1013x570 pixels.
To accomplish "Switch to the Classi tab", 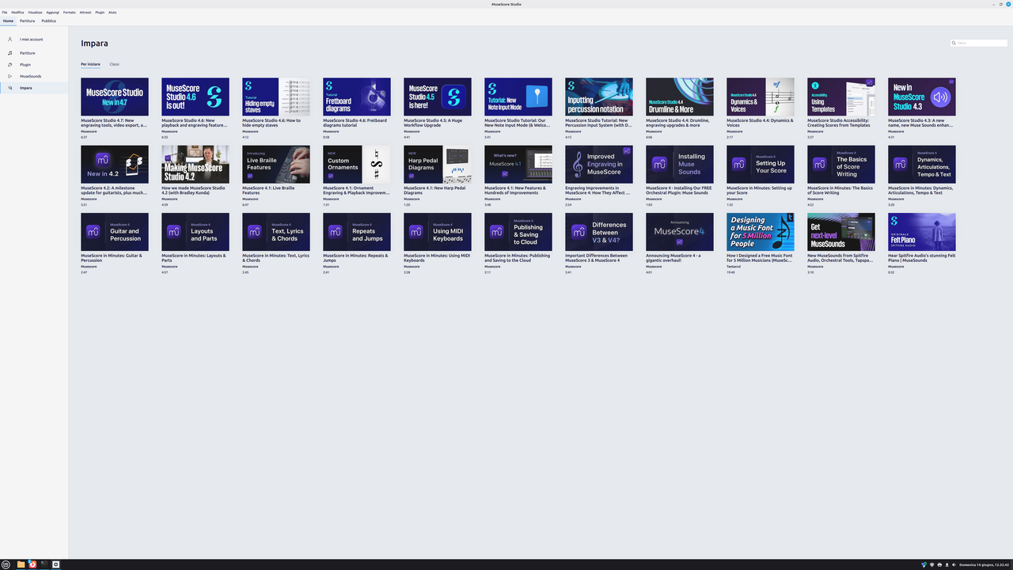I will tap(115, 64).
